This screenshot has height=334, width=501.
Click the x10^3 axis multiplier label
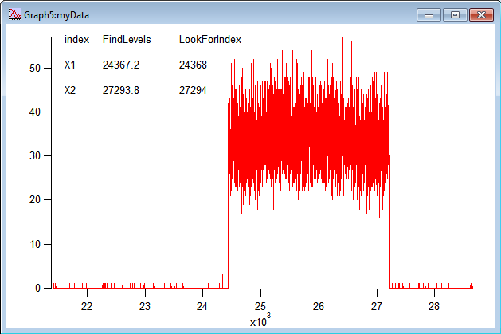(x=260, y=320)
